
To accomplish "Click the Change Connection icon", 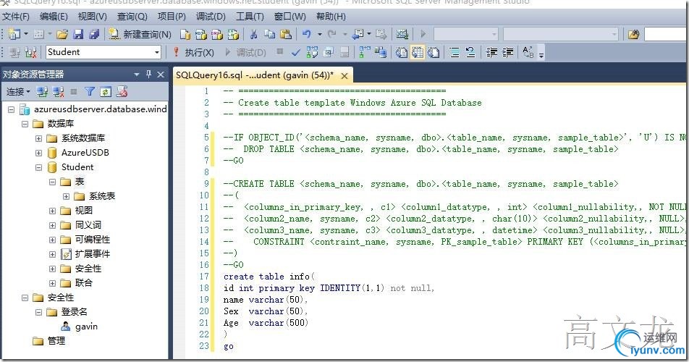I will [x=30, y=53].
